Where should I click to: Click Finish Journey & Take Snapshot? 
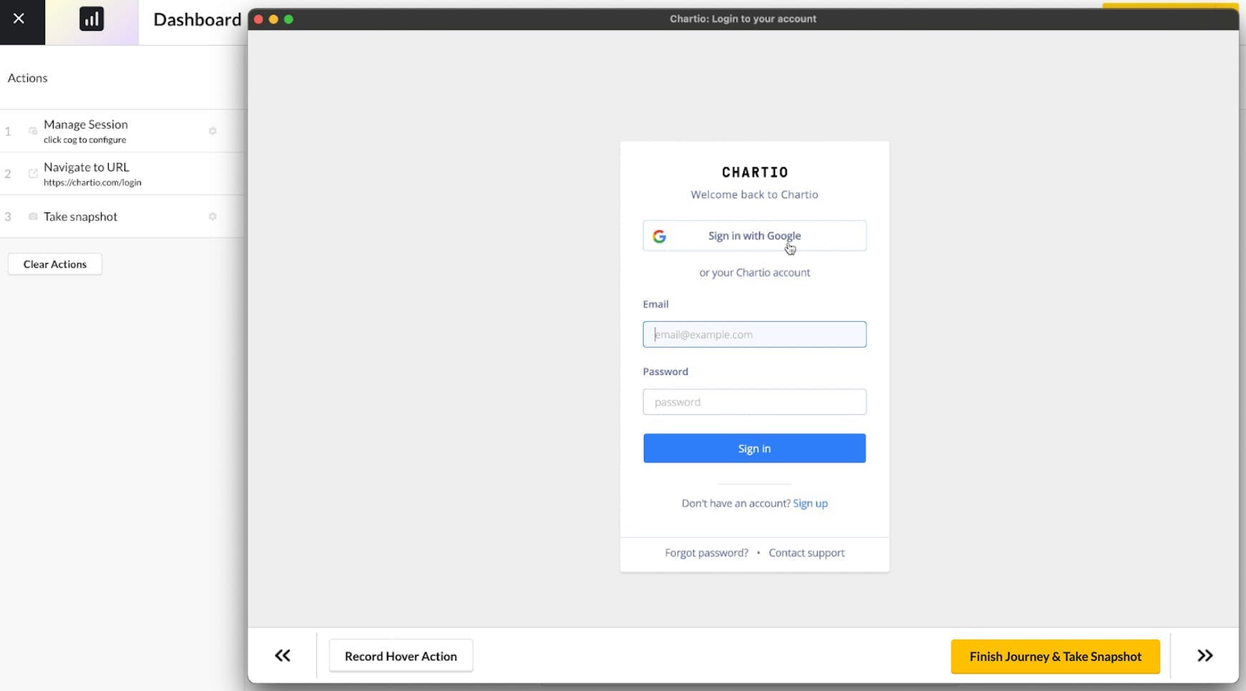[x=1056, y=657]
